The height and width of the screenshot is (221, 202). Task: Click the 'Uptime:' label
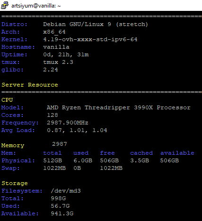(x=14, y=55)
